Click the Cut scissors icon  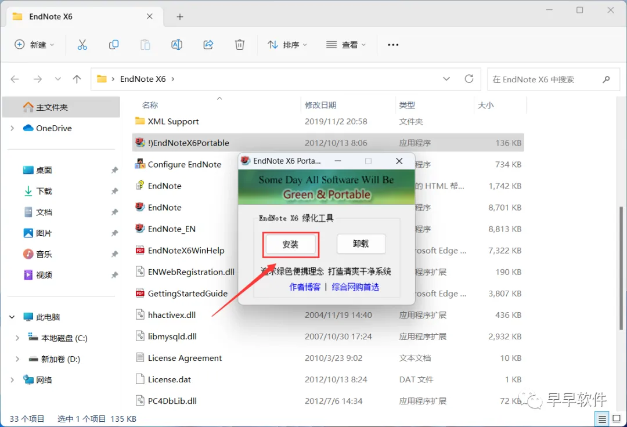pyautogui.click(x=82, y=45)
